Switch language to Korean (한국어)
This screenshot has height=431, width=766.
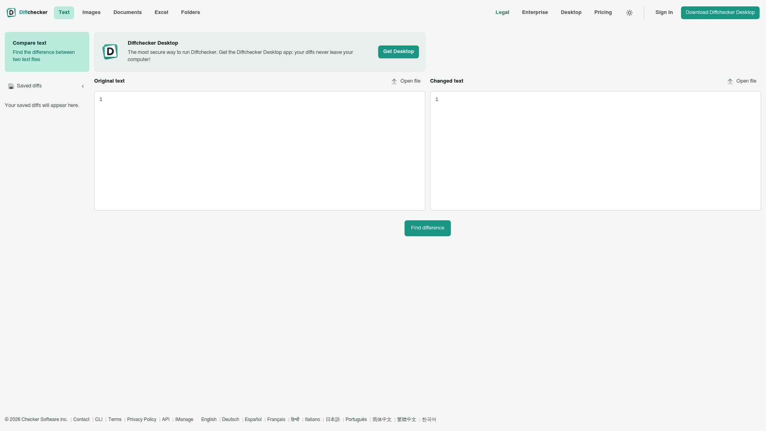coord(429,420)
